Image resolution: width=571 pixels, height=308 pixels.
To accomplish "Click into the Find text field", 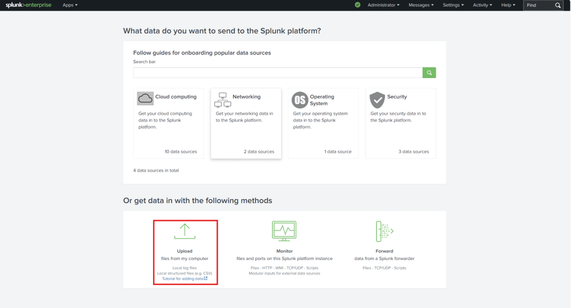I will [539, 5].
